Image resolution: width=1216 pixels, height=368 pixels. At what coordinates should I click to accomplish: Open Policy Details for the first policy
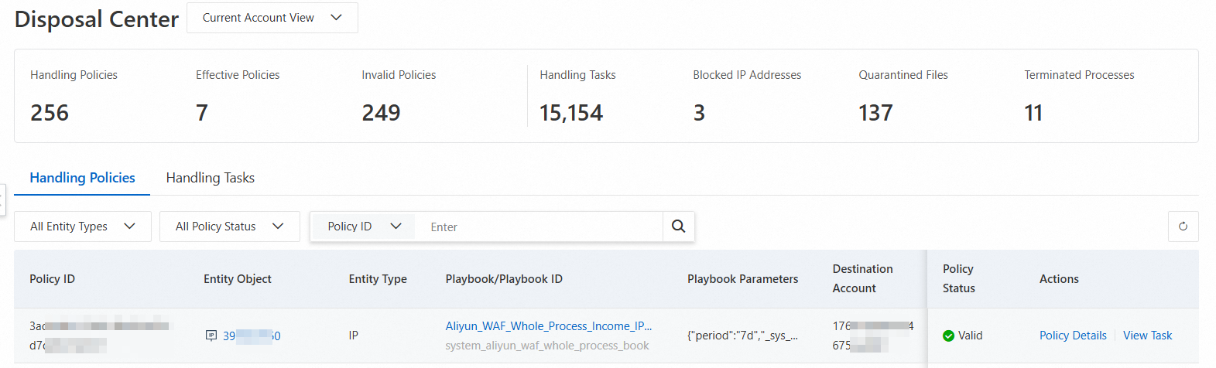(x=1072, y=336)
